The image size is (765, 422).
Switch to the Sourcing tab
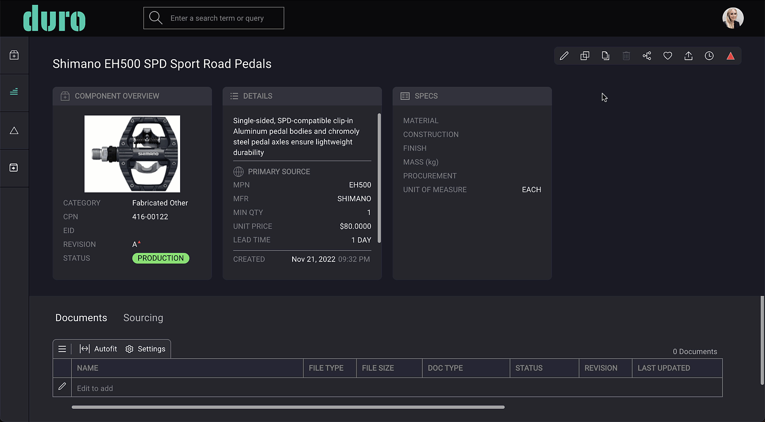click(x=143, y=318)
